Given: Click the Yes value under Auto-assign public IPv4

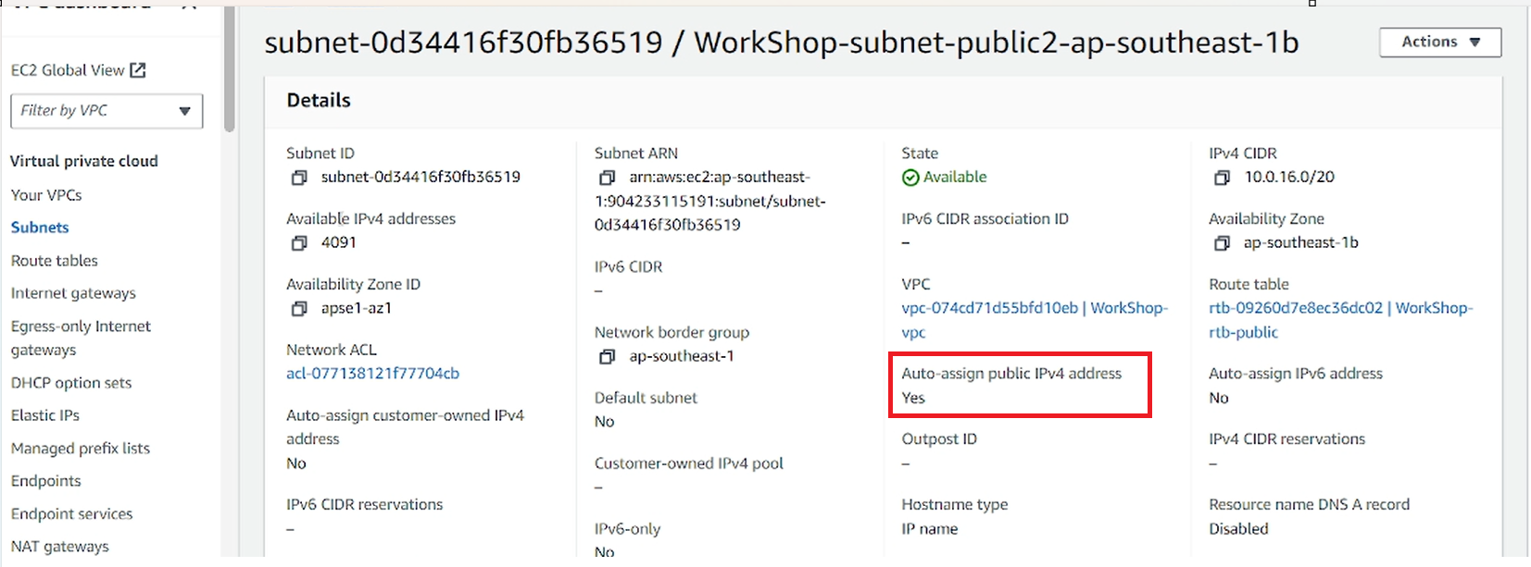Looking at the screenshot, I should 913,398.
